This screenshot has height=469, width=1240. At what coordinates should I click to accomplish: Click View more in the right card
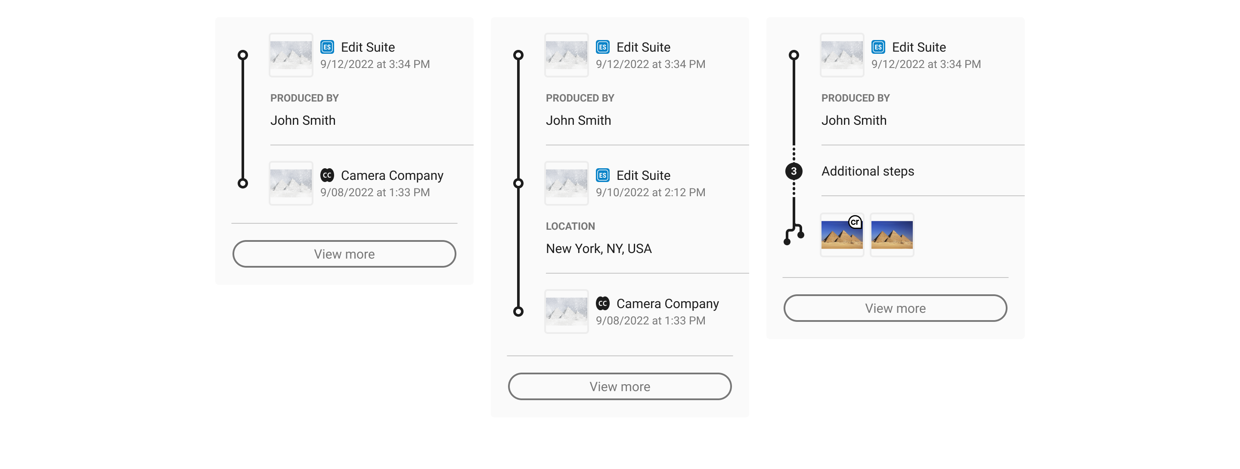coord(895,309)
